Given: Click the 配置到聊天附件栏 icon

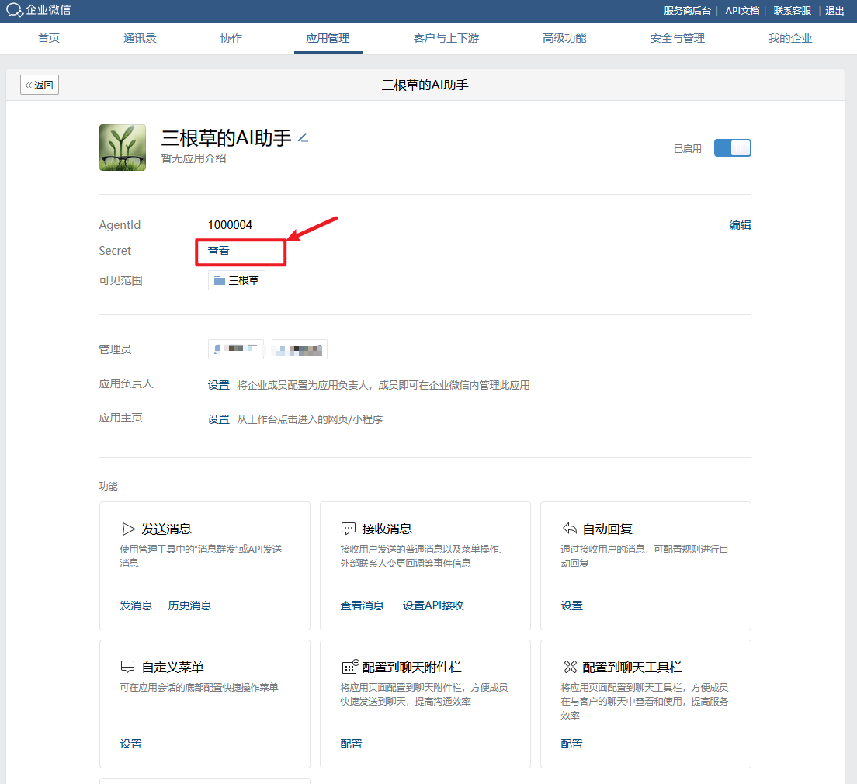Looking at the screenshot, I should (x=350, y=667).
